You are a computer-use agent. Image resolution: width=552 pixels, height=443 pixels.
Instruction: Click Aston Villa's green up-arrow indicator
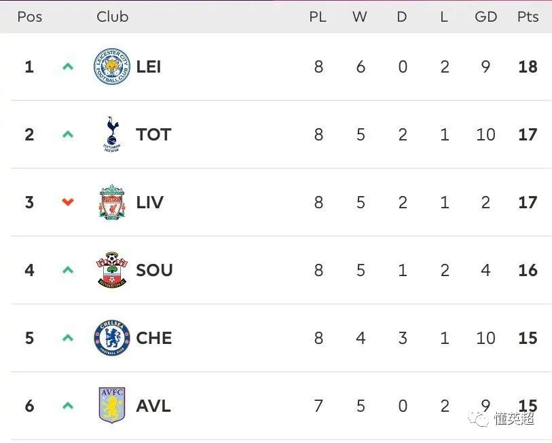click(x=68, y=406)
